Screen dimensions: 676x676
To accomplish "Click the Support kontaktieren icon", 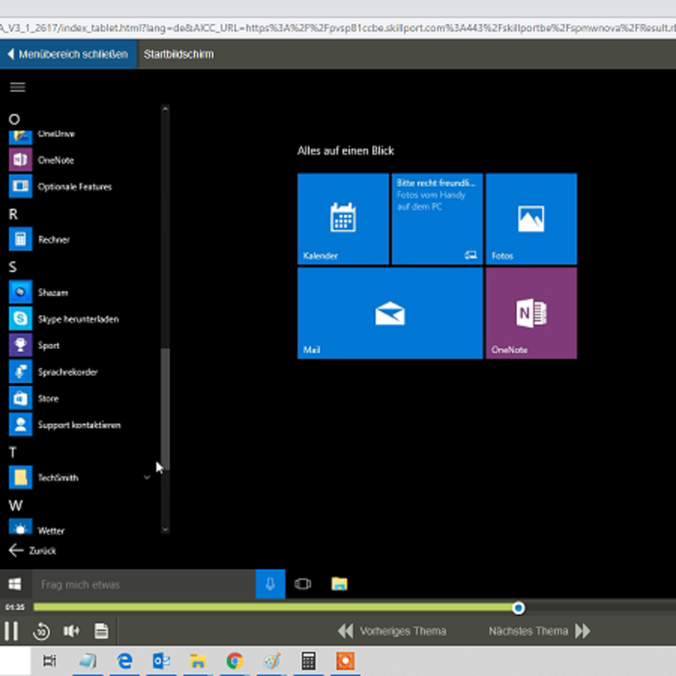I will point(20,425).
